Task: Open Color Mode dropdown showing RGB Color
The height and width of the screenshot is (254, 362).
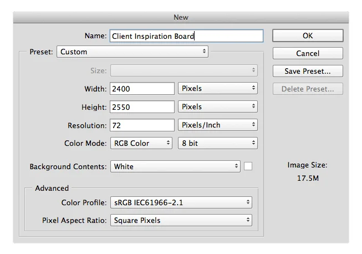Action: (x=141, y=143)
